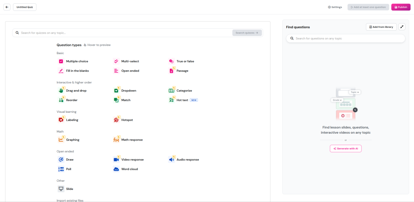This screenshot has width=414, height=202.
Task: Open the Topic dropdown in the illustration
Action: coord(355,92)
